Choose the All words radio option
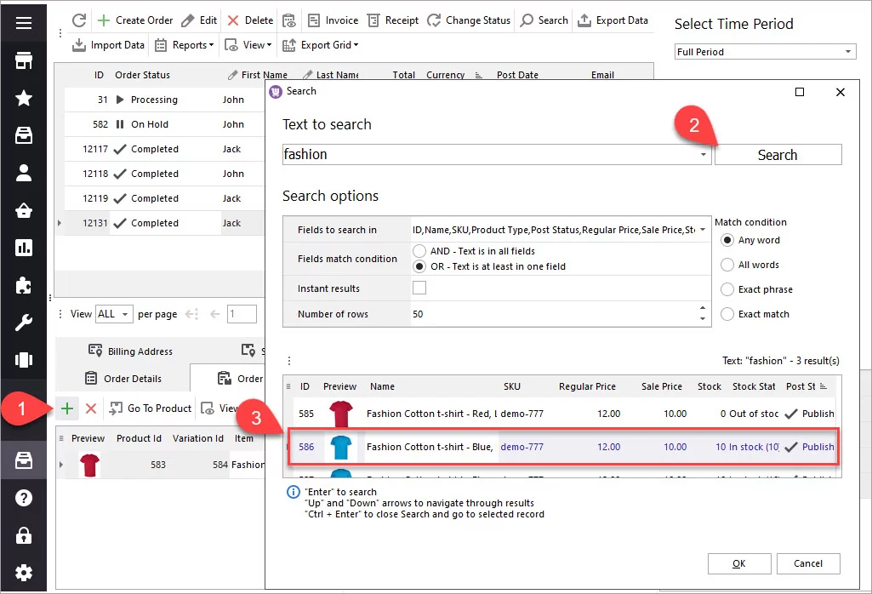Viewport: 872px width, 594px height. [x=727, y=265]
